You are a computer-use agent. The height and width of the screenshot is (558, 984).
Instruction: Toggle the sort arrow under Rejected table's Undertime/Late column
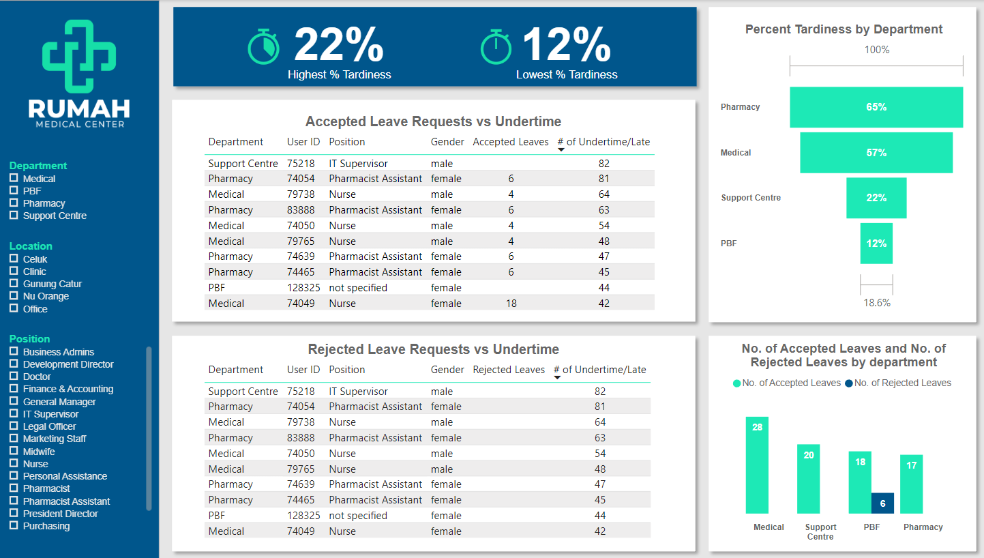coord(557,378)
